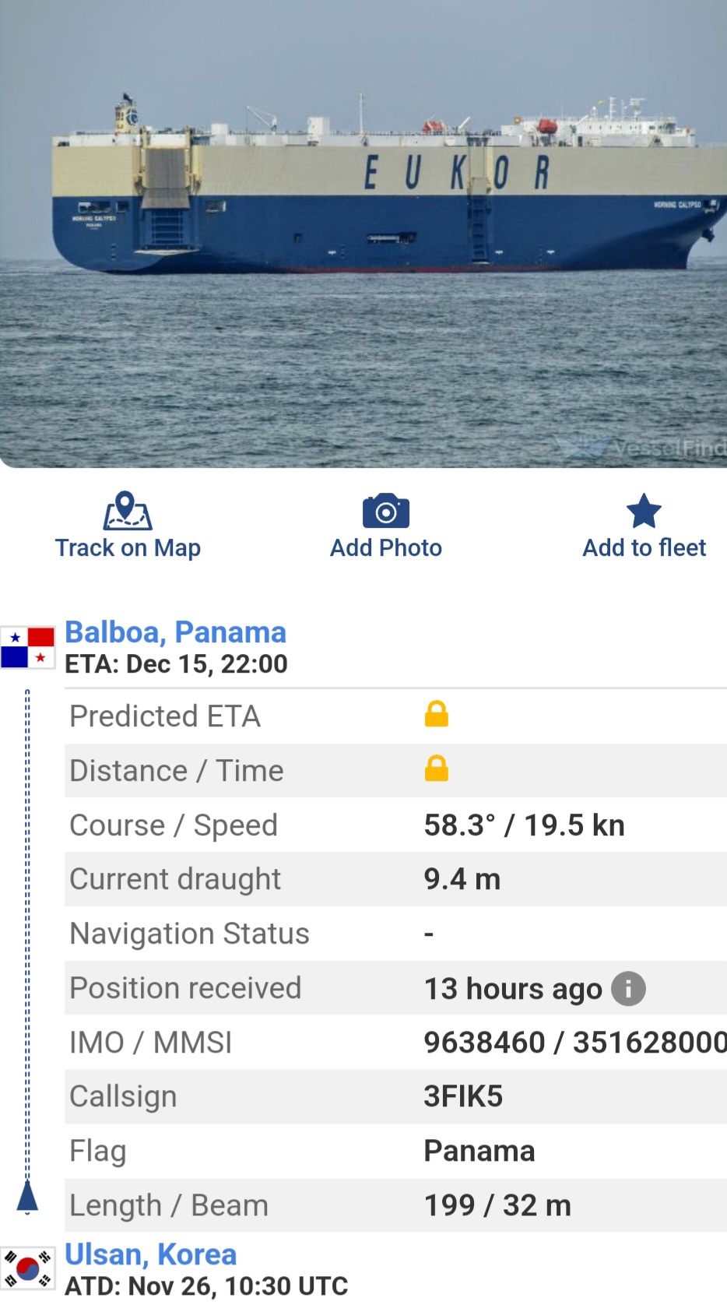Open the Position received info icon
The image size is (727, 1312).
click(x=628, y=989)
